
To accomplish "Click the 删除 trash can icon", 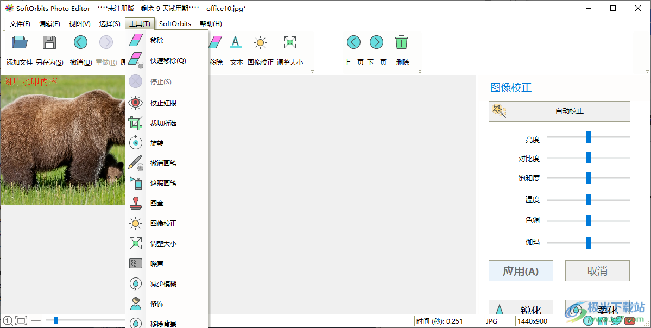I will pos(401,42).
